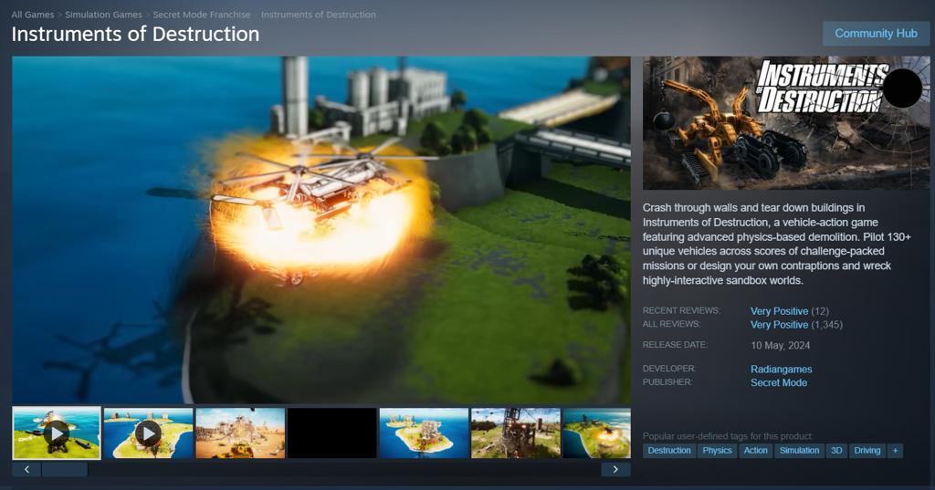The height and width of the screenshot is (490, 935).
Task: Open the Community Hub
Action: [876, 34]
